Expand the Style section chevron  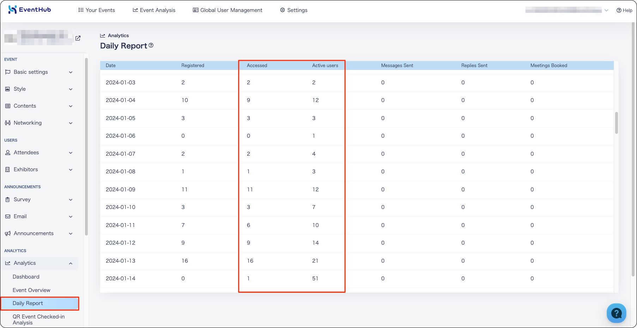pos(71,89)
